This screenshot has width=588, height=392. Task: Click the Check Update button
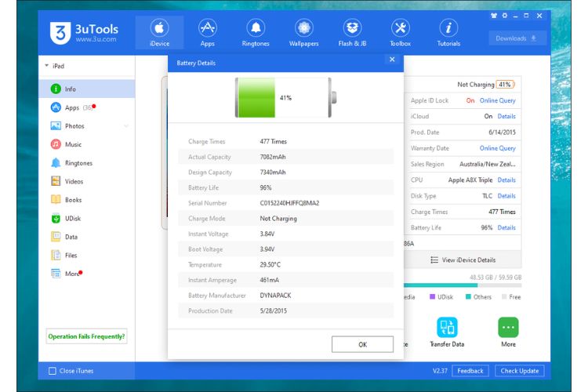point(519,371)
